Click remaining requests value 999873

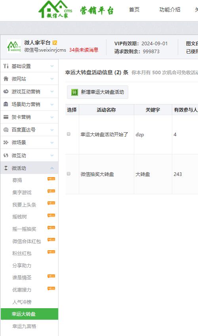(151, 51)
